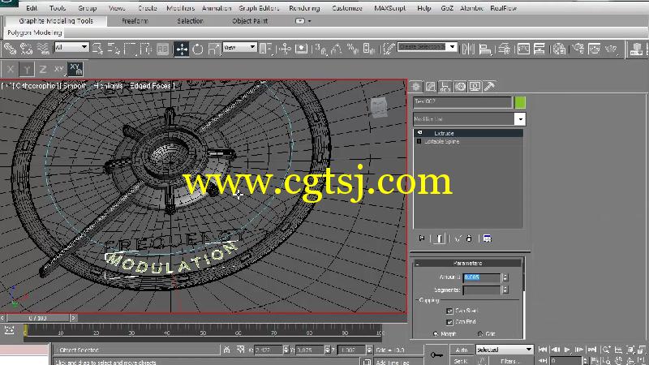This screenshot has width=649, height=365.
Task: Activate the Select and Scale tool
Action: (x=214, y=49)
